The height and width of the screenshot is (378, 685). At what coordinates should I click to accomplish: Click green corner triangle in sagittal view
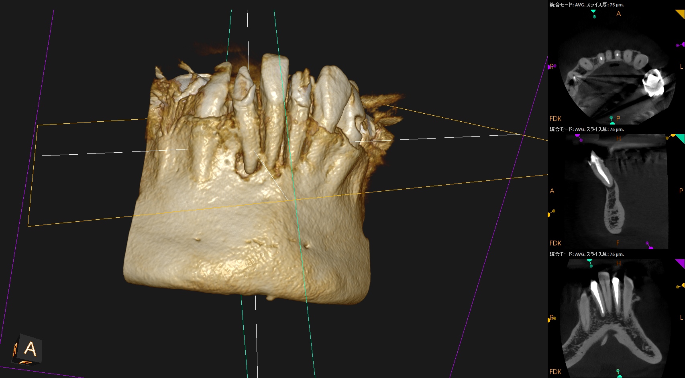[x=680, y=138]
